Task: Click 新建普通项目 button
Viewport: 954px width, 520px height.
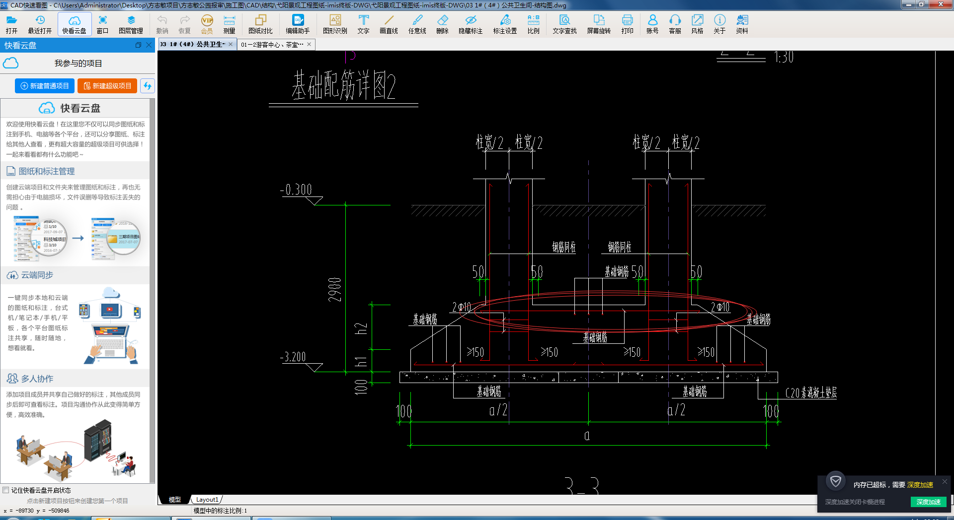Action: pyautogui.click(x=45, y=86)
